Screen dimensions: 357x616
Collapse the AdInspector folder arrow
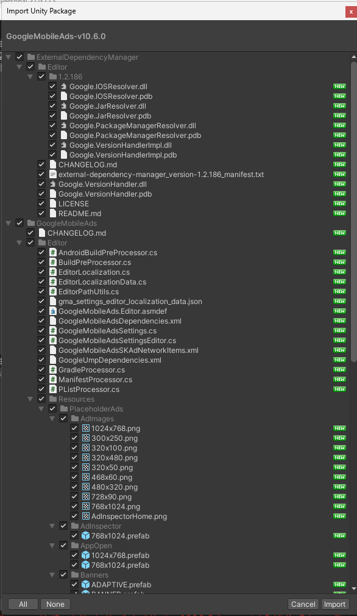coord(52,526)
